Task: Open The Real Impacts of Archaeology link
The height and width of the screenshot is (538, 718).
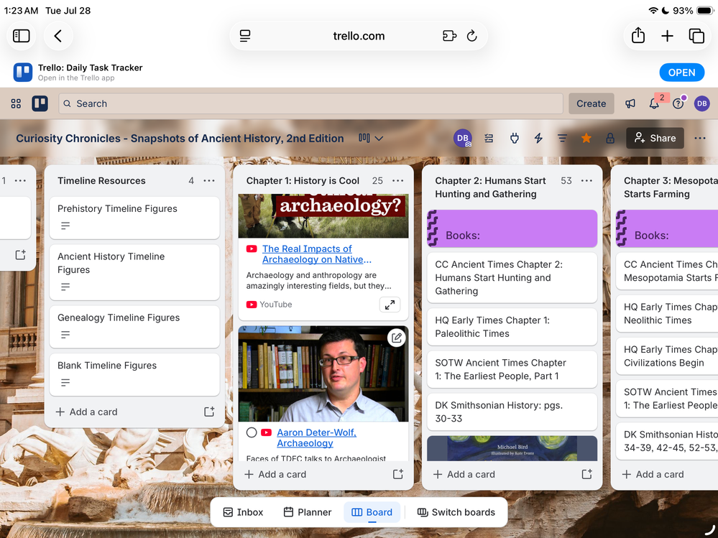Action: (x=316, y=254)
